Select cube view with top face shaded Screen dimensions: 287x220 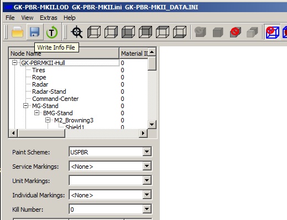point(163,32)
